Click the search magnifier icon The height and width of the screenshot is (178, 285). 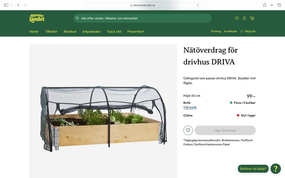point(77,18)
